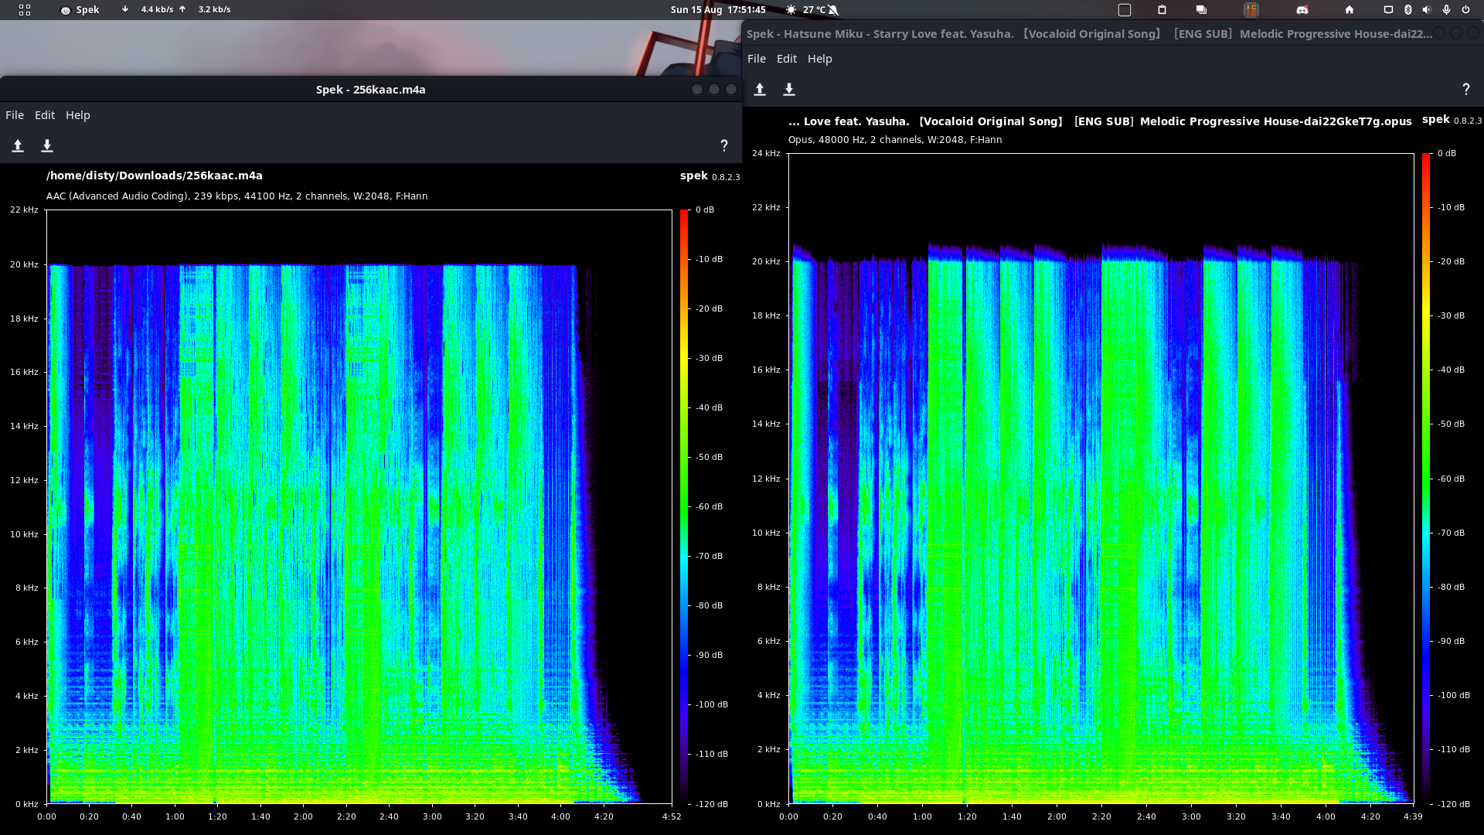Click the stacked windows tray icon
The height and width of the screenshot is (835, 1484).
point(1201,10)
